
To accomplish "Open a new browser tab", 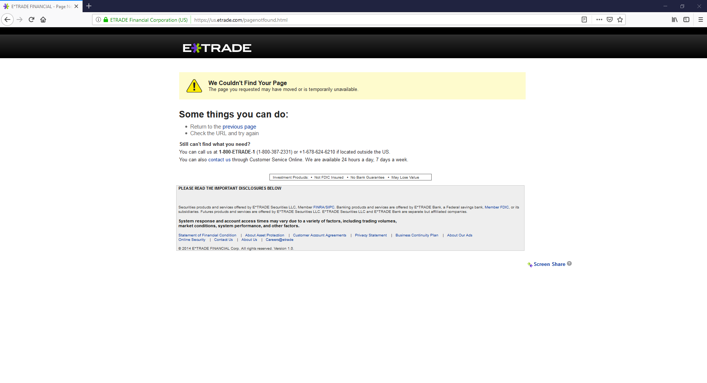I will click(x=89, y=6).
